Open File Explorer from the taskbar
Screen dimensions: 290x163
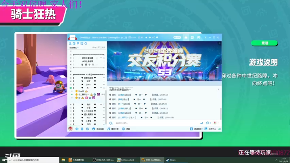(x=63, y=160)
